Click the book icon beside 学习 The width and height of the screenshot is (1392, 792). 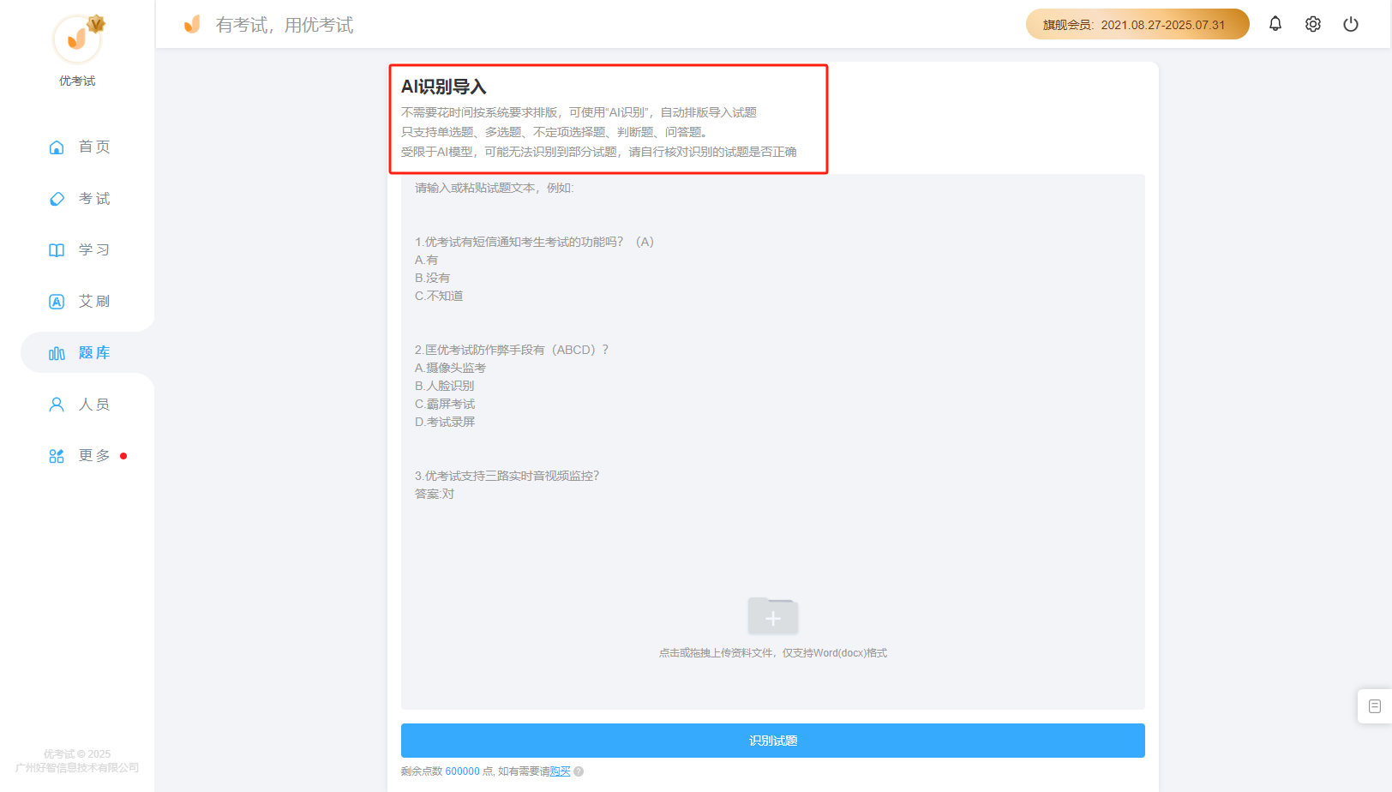[x=57, y=250]
